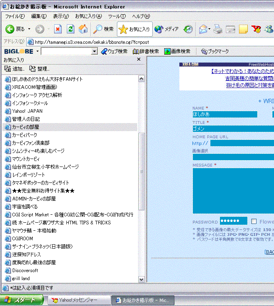Open the Back button history dropdown arrow

click(x=29, y=29)
